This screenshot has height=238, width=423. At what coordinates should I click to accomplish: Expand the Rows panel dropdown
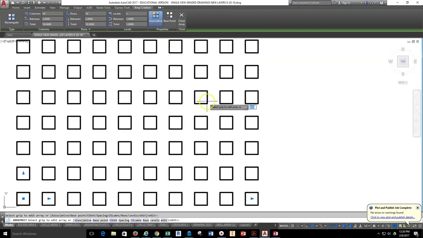pos(86,29)
